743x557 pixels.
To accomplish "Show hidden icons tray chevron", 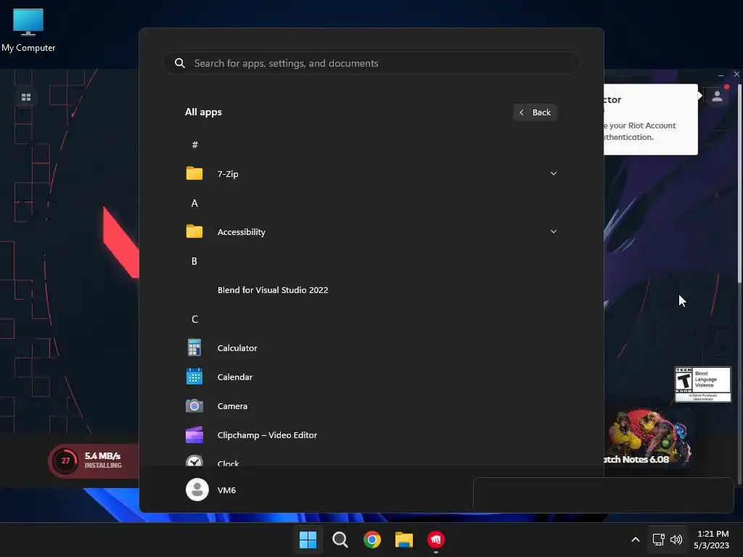I will pyautogui.click(x=636, y=540).
